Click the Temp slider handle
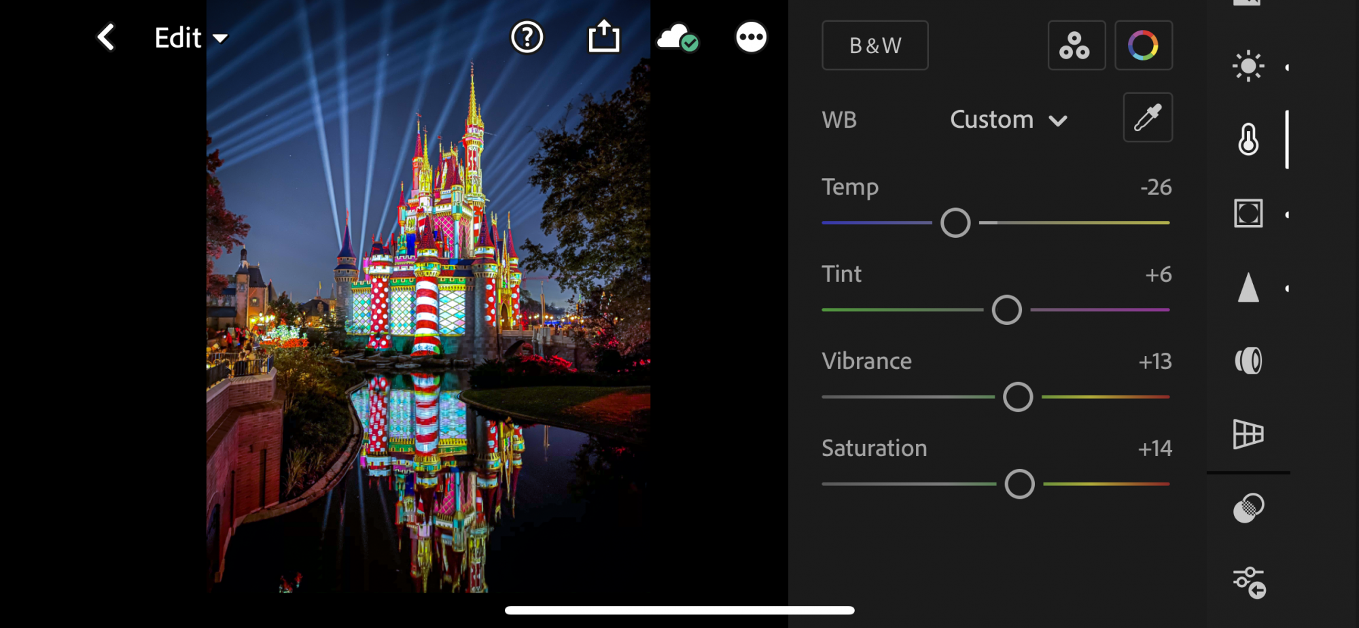The height and width of the screenshot is (628, 1359). pos(955,223)
